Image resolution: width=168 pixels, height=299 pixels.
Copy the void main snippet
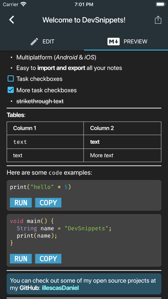coord(48,259)
